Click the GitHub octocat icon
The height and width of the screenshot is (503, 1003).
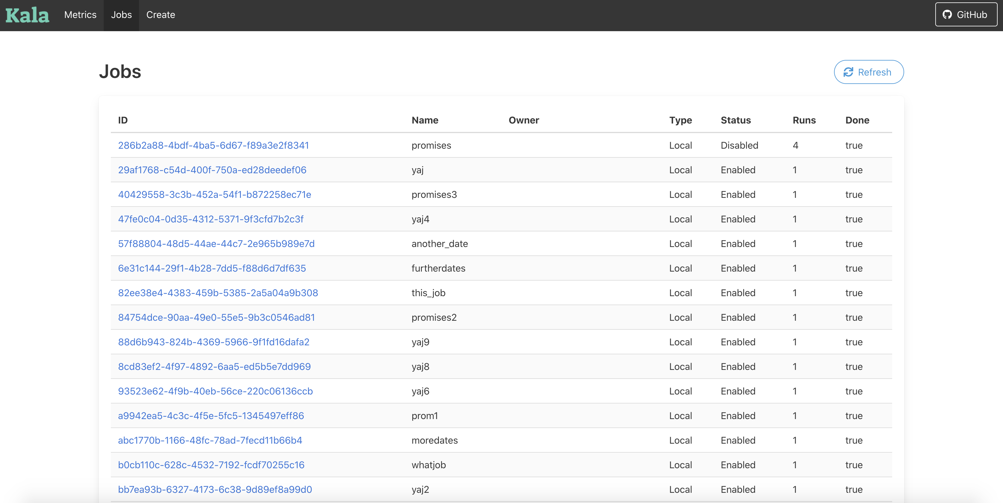pos(947,15)
